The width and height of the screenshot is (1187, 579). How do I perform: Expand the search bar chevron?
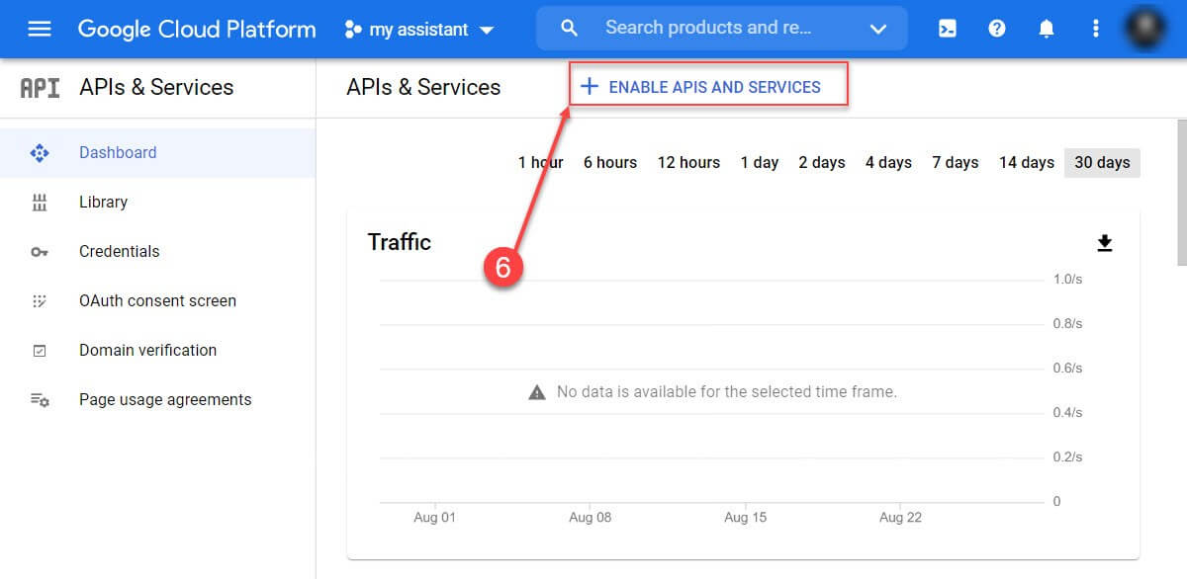878,28
